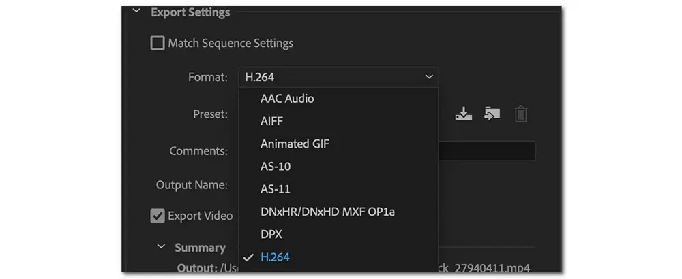The width and height of the screenshot is (682, 279).
Task: Collapse the Summary section
Action: [x=162, y=247]
